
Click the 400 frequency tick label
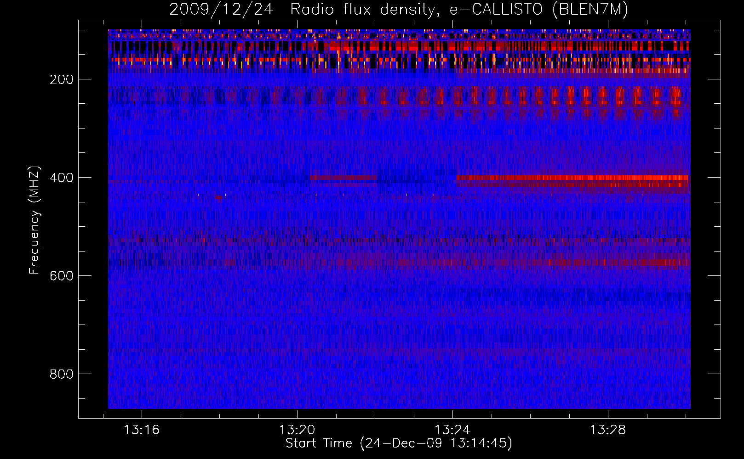coord(62,178)
